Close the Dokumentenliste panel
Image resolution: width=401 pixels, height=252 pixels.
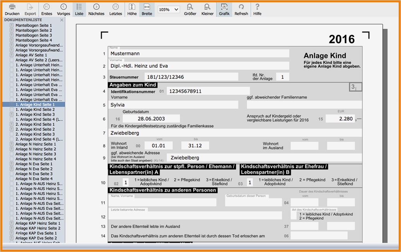pyautogui.click(x=62, y=20)
